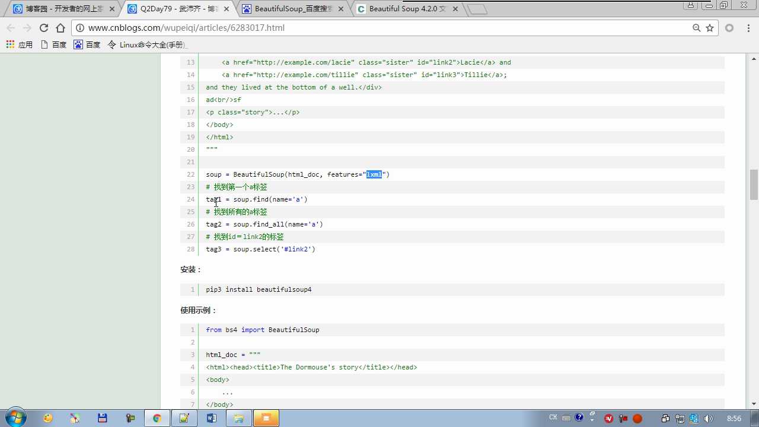This screenshot has height=427, width=759.
Task: Click the scrollbar down arrow
Action: [x=754, y=403]
